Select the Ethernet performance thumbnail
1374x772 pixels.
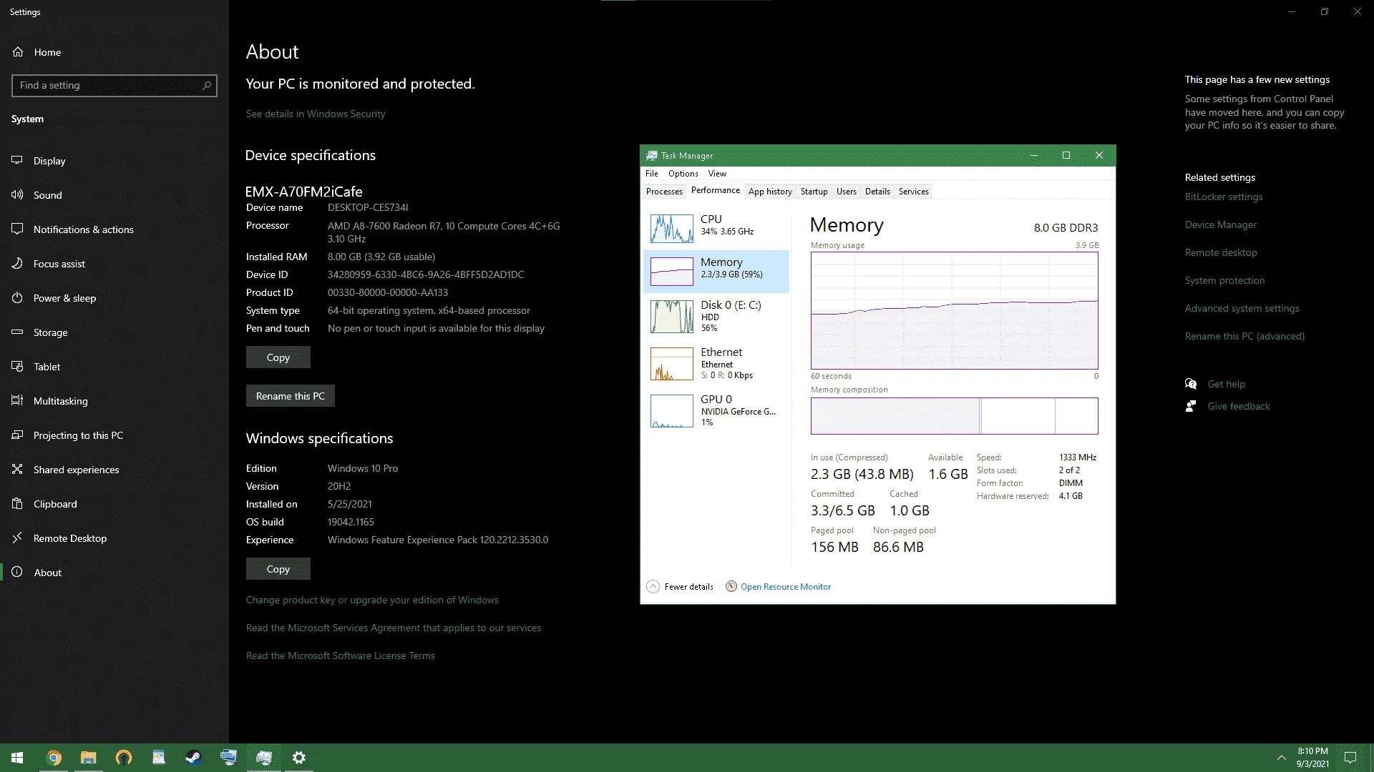pos(672,364)
